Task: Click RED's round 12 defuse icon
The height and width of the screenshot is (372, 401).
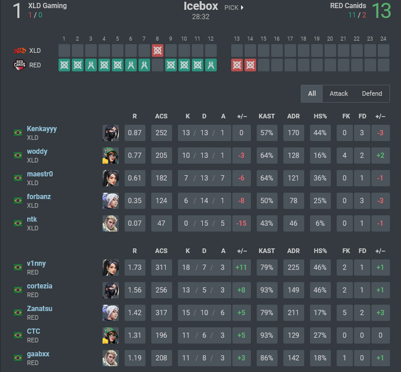Action: [x=211, y=65]
